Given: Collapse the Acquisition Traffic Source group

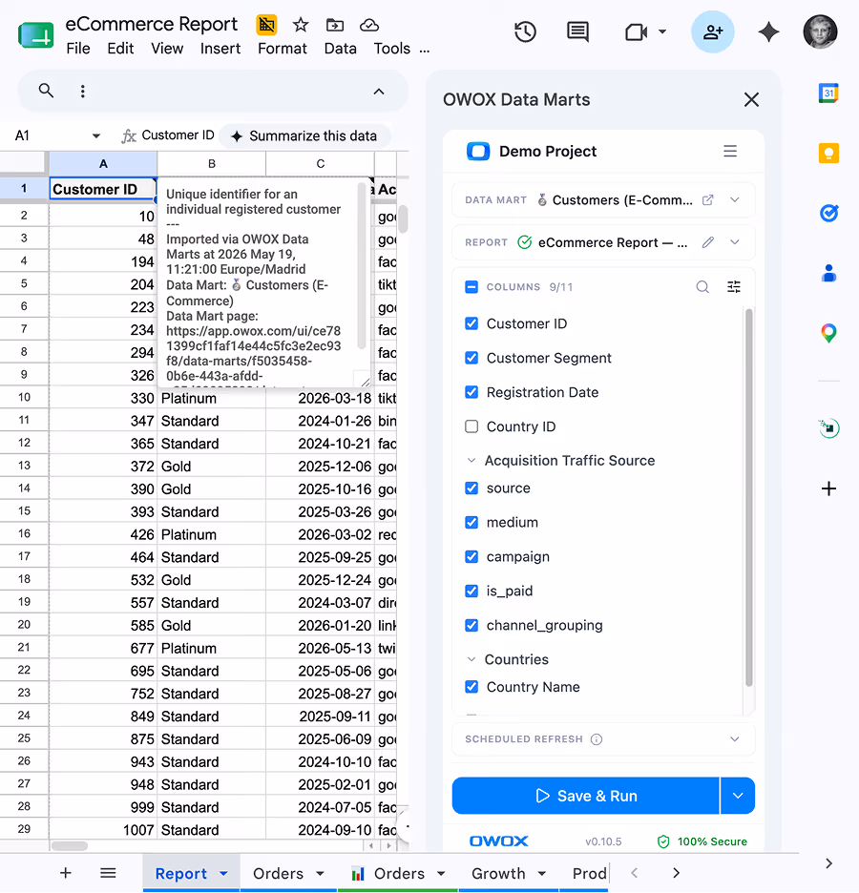Looking at the screenshot, I should pyautogui.click(x=471, y=460).
